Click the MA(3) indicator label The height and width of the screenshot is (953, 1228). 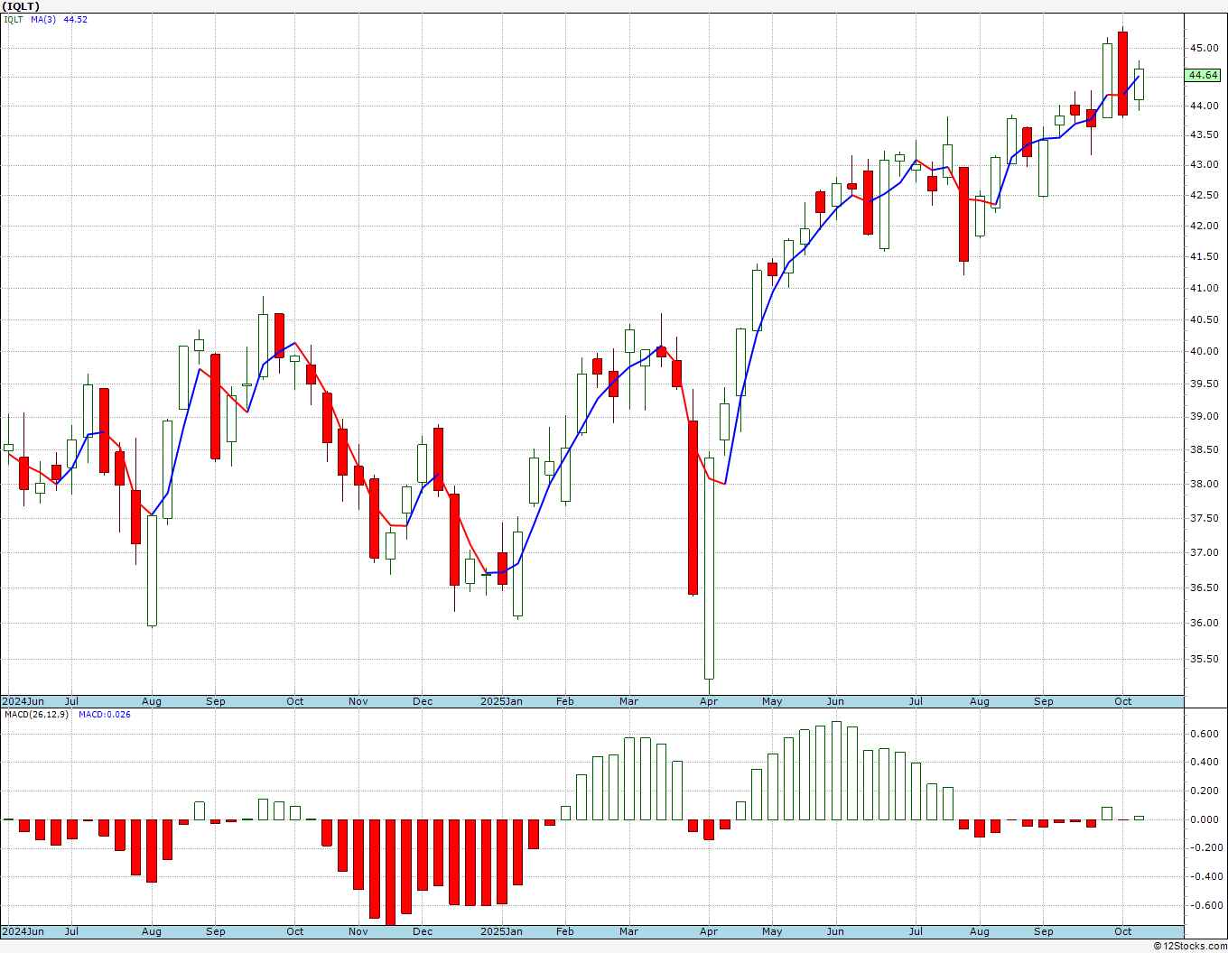click(43, 19)
